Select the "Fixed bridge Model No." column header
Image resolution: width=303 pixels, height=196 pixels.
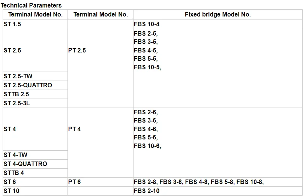(217, 15)
